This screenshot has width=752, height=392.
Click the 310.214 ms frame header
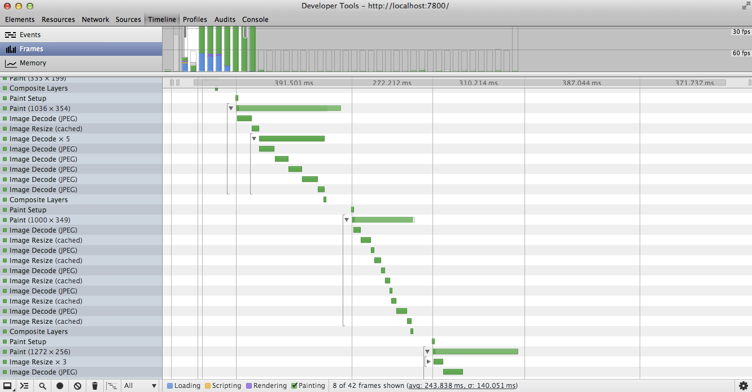tap(478, 83)
